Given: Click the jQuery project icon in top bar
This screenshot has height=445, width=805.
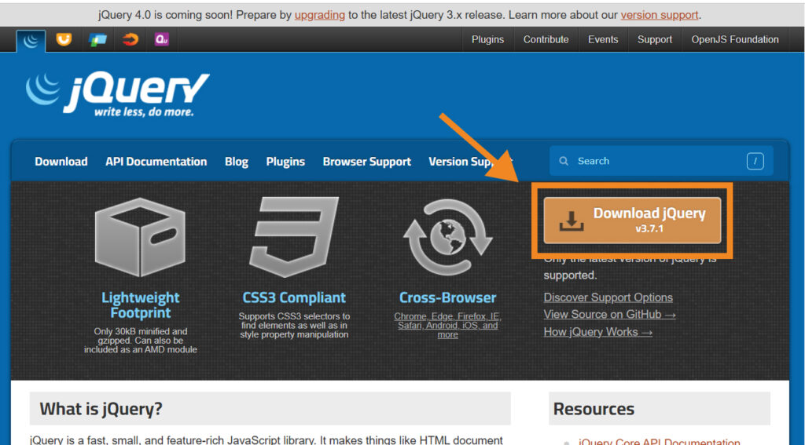Looking at the screenshot, I should click(31, 40).
